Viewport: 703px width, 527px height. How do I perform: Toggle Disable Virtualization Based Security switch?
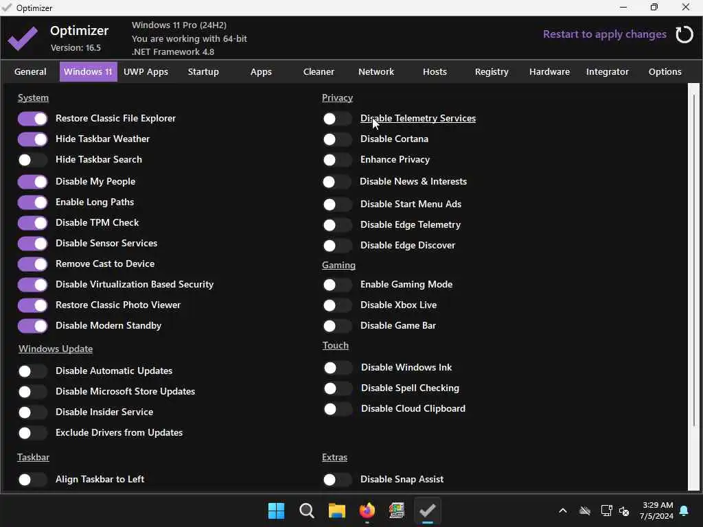(x=32, y=285)
